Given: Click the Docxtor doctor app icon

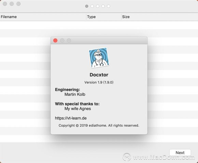Looking at the screenshot, I should (99, 58).
